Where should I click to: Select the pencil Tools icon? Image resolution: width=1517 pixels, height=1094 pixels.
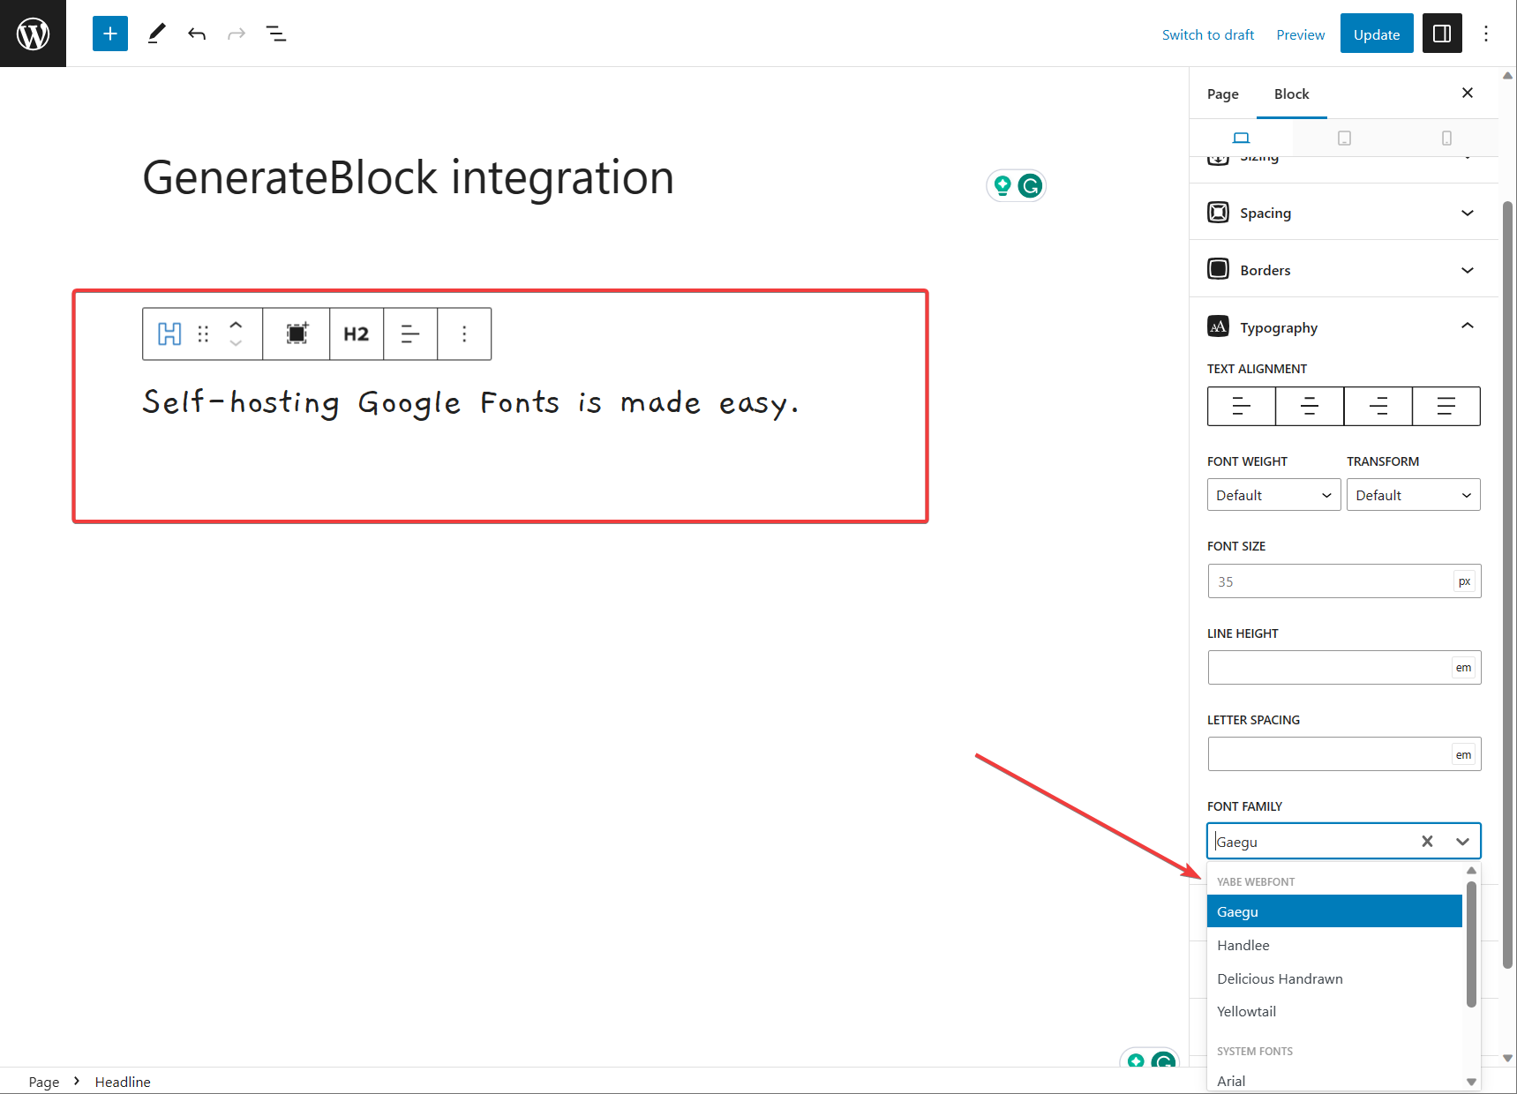tap(156, 34)
